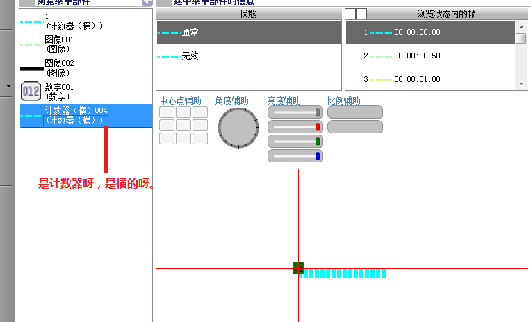The height and width of the screenshot is (322, 531).
Task: Remove frame with minus button
Action: [361, 15]
